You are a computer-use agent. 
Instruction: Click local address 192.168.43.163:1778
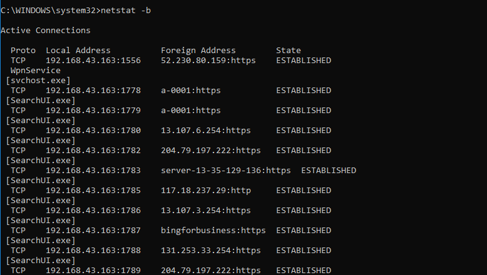point(93,91)
